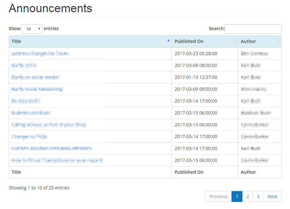Click the sort arrow in Title column header
Image resolution: width=290 pixels, height=209 pixels.
(x=168, y=41)
